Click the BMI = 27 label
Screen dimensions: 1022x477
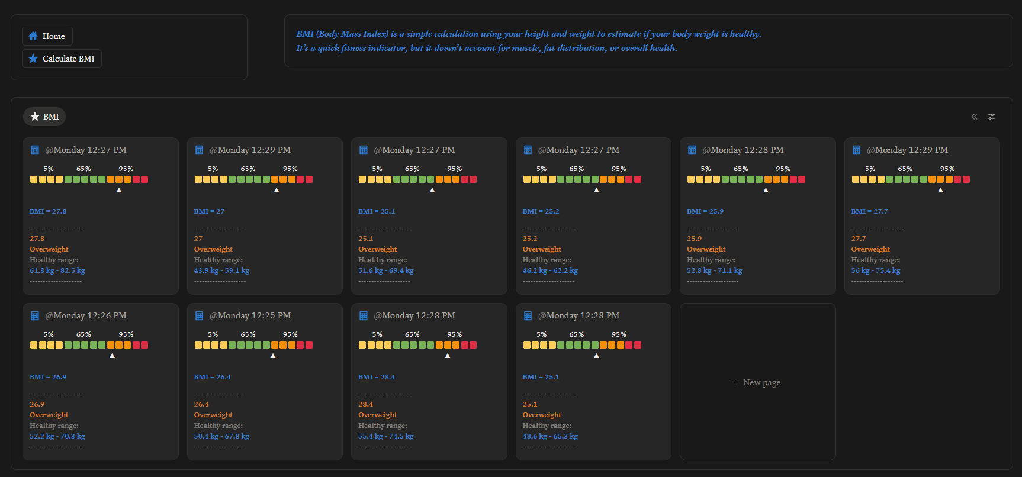209,211
